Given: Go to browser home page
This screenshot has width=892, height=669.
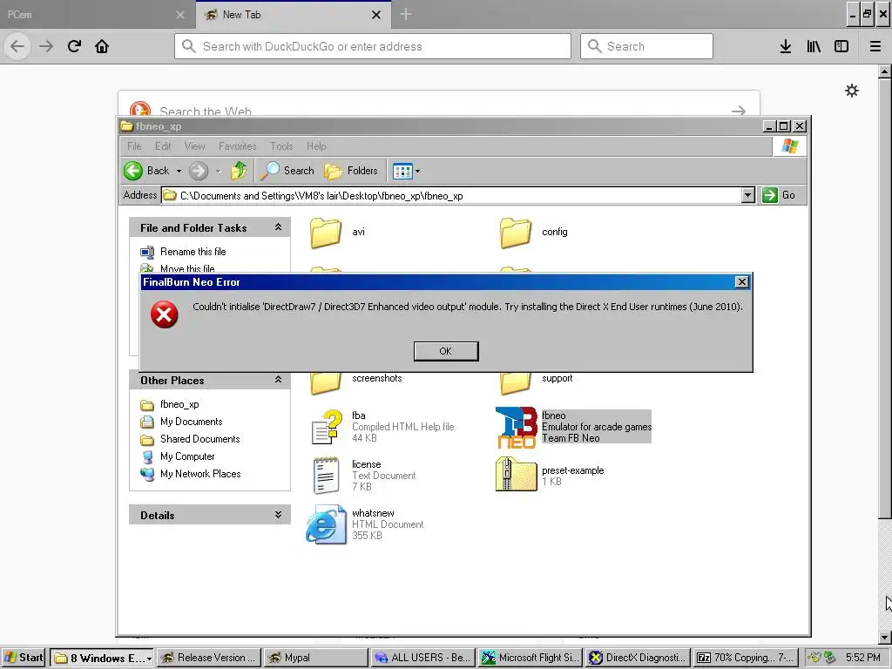Looking at the screenshot, I should coord(102,46).
